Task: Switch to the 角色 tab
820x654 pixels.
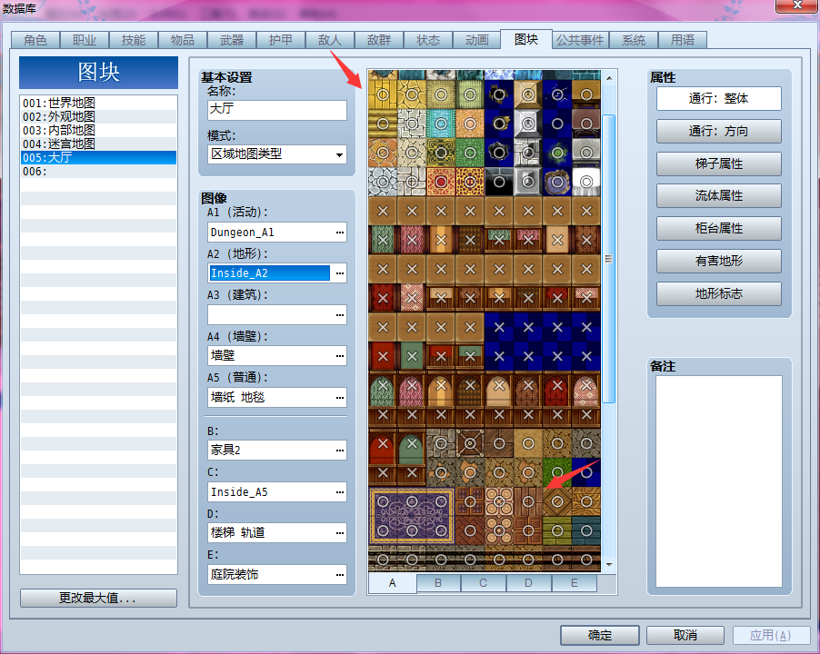Action: (x=35, y=40)
